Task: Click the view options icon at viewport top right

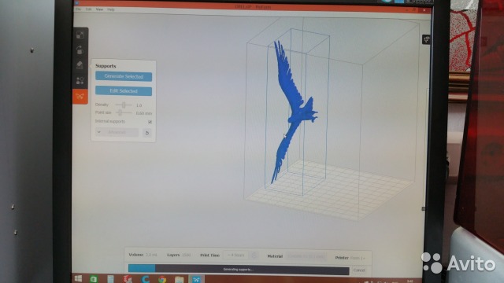Action: [426, 40]
